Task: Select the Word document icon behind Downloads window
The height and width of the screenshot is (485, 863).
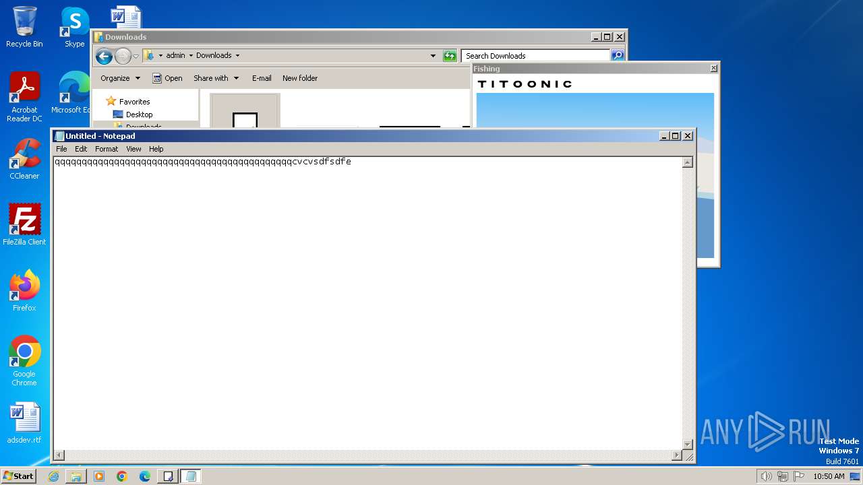Action: (125, 17)
